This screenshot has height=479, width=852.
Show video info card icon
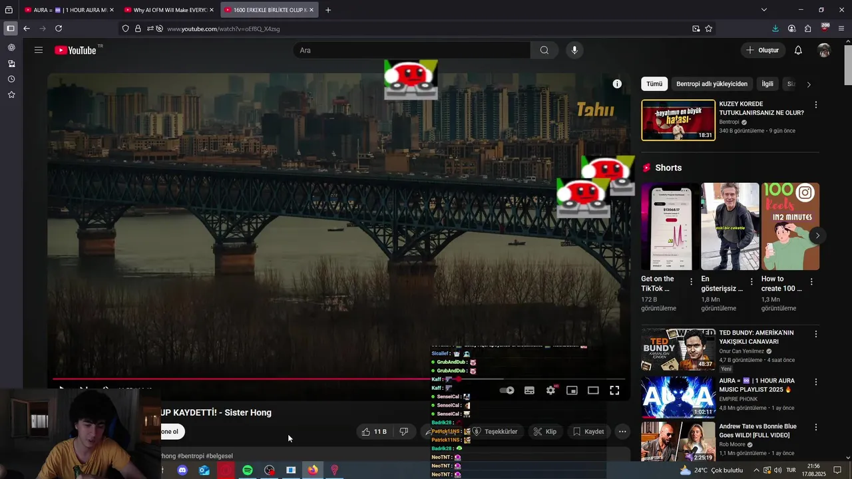click(x=617, y=84)
